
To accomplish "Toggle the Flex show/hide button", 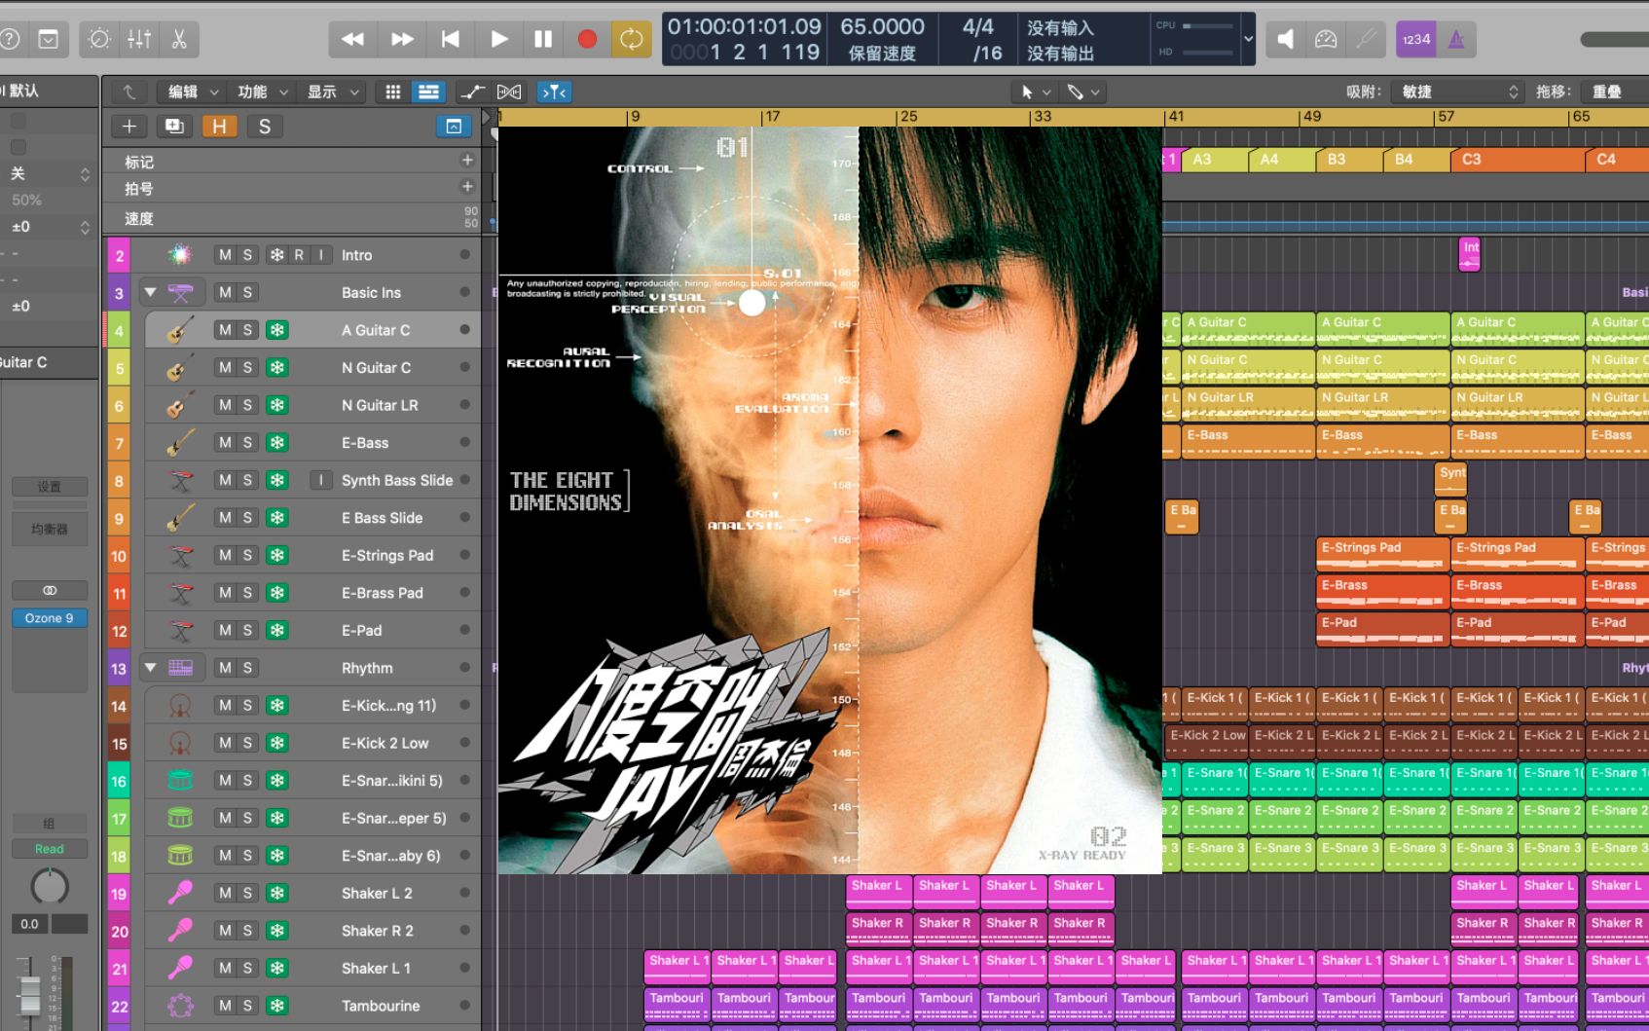I will tap(509, 92).
